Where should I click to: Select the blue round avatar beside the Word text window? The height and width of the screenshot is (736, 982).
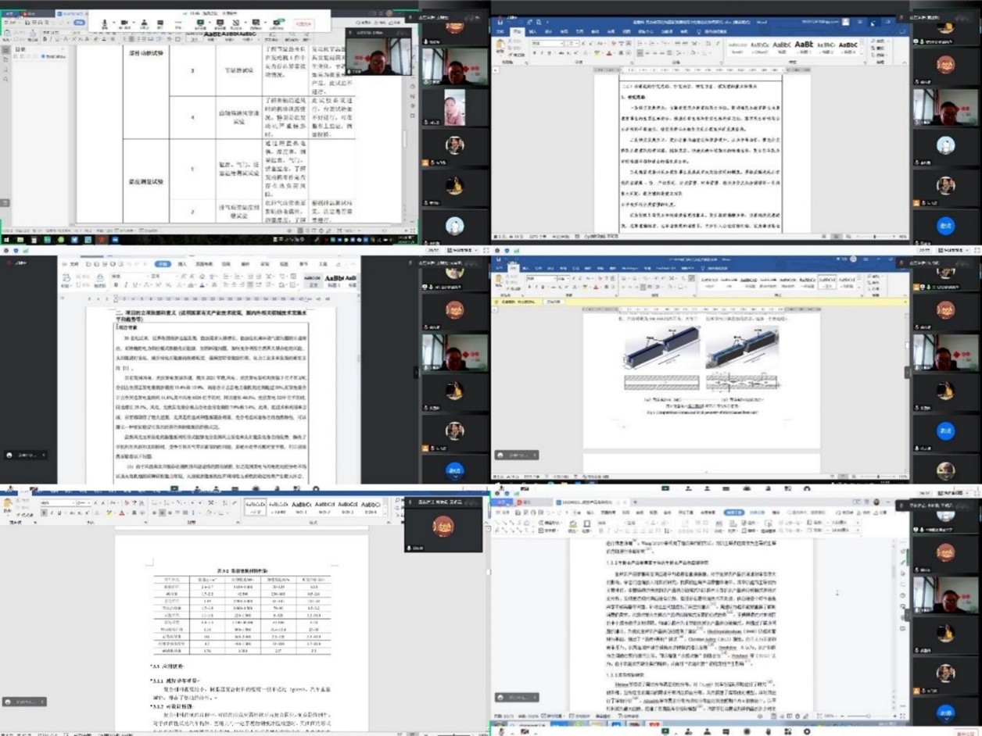coord(945,225)
